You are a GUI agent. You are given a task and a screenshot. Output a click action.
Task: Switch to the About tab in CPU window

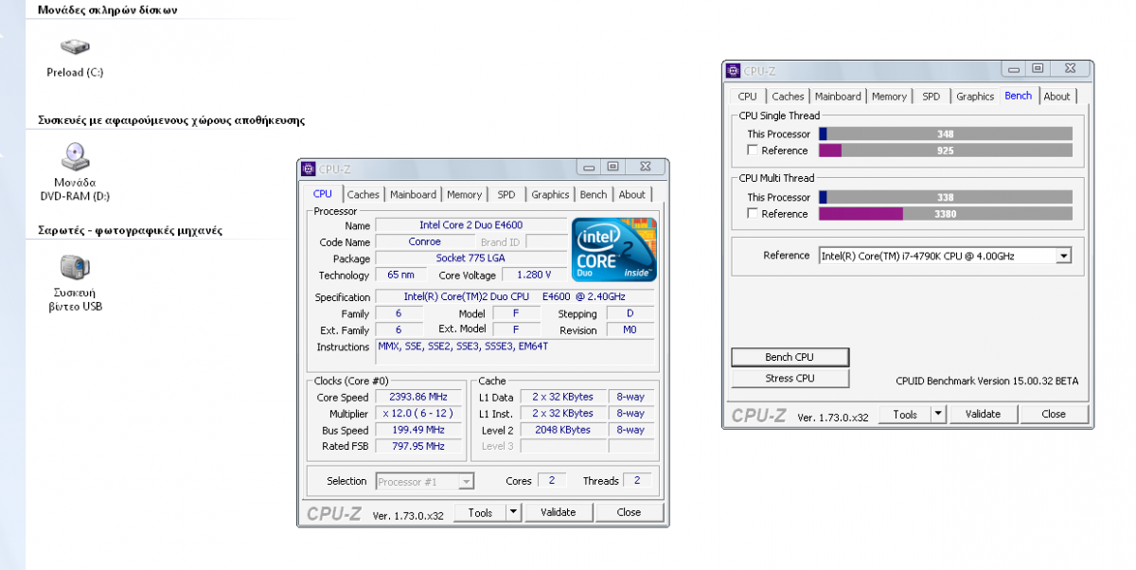[631, 195]
